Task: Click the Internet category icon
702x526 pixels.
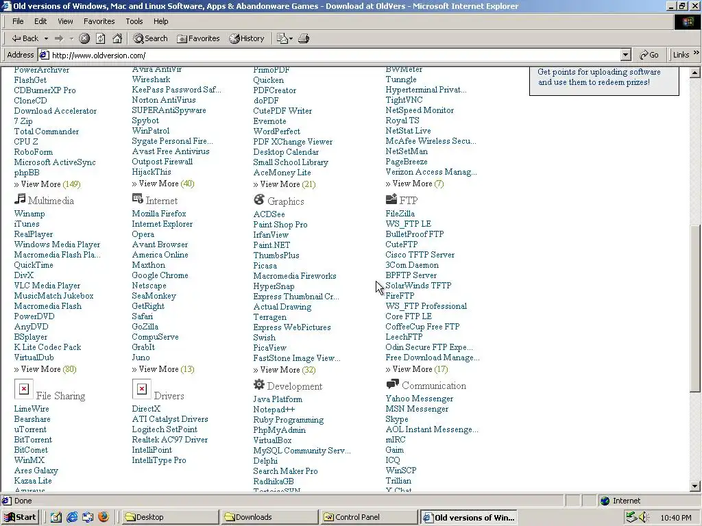Action: coord(137,198)
